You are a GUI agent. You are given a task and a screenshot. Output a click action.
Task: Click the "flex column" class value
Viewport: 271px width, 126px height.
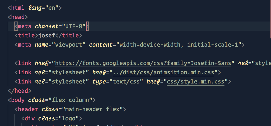pos(70,100)
